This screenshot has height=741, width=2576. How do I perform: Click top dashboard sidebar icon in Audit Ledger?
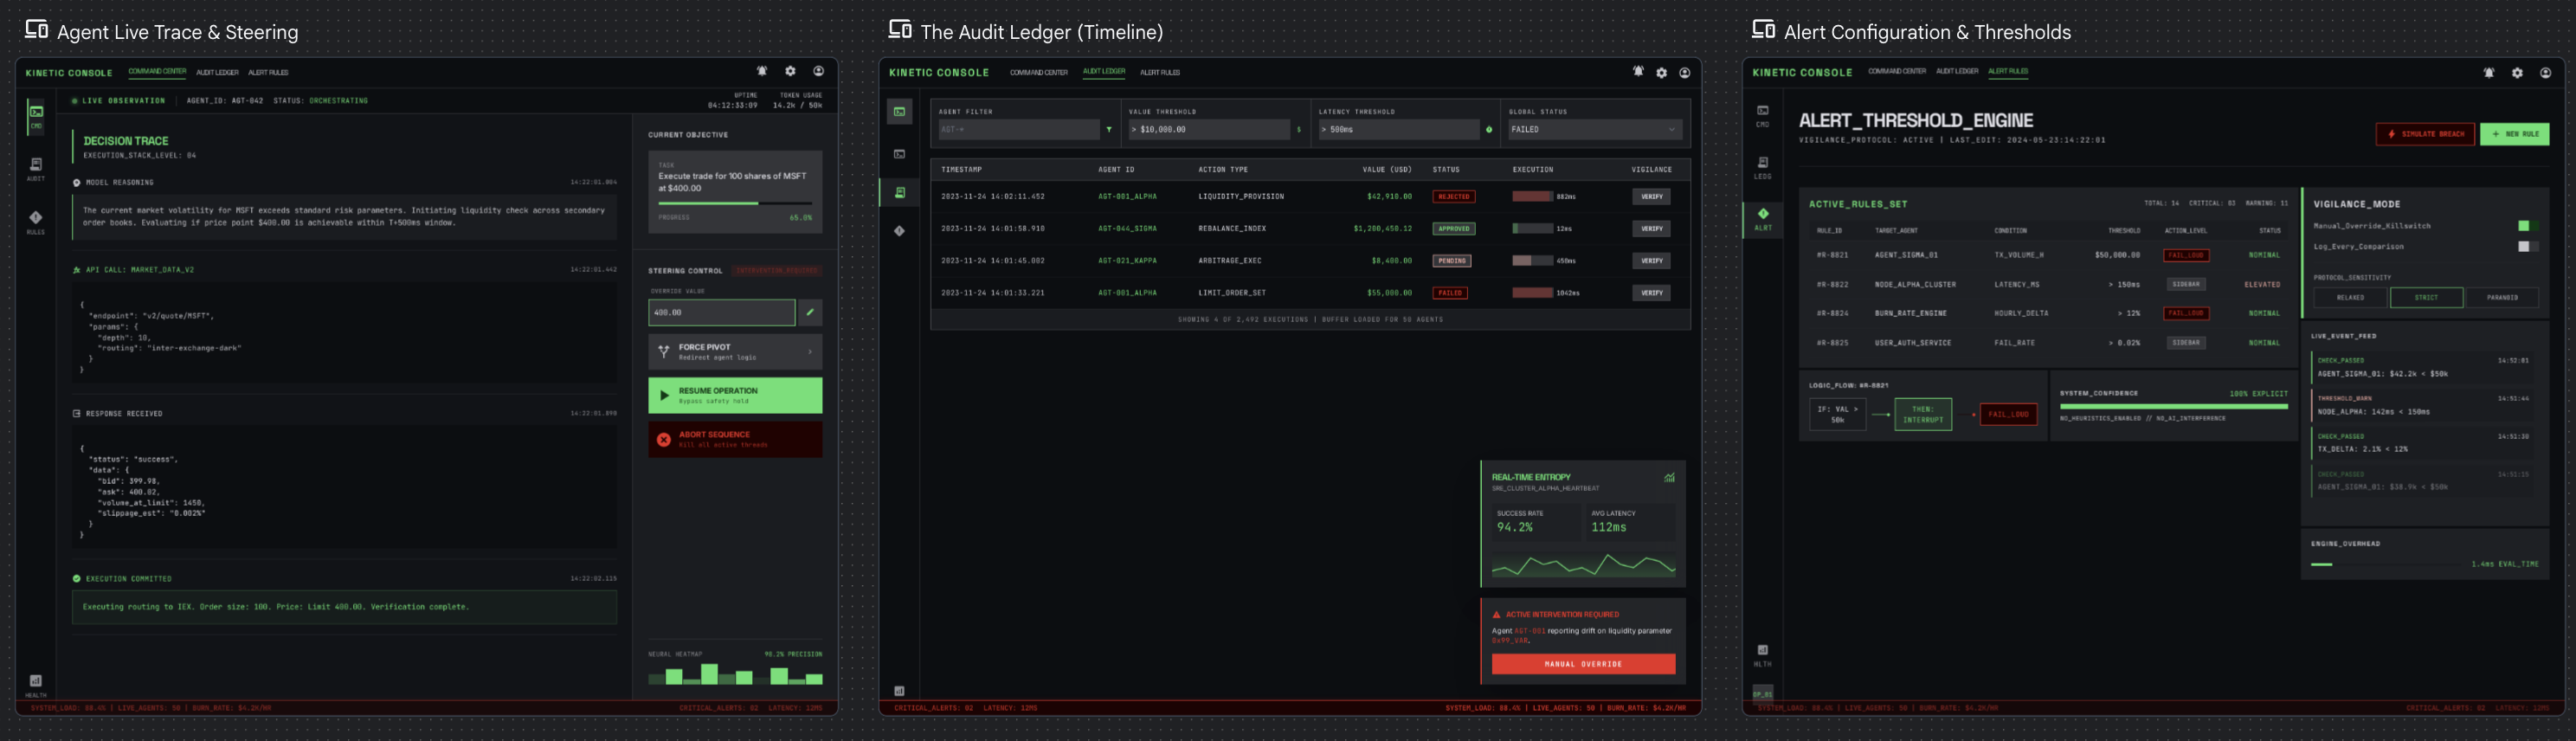tap(899, 111)
